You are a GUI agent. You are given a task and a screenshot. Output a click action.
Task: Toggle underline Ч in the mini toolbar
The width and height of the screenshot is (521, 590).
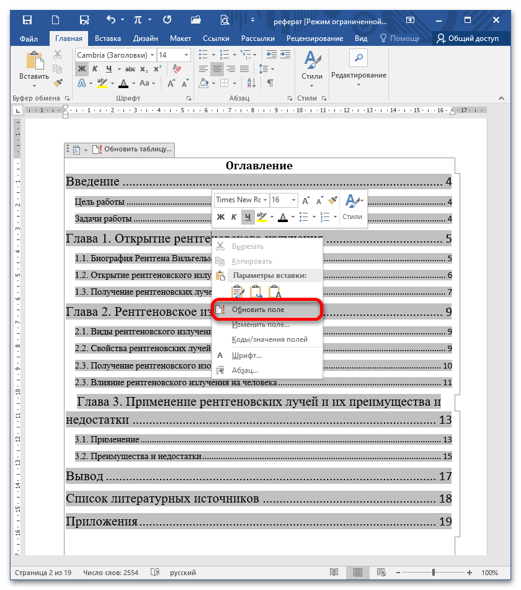(x=248, y=217)
